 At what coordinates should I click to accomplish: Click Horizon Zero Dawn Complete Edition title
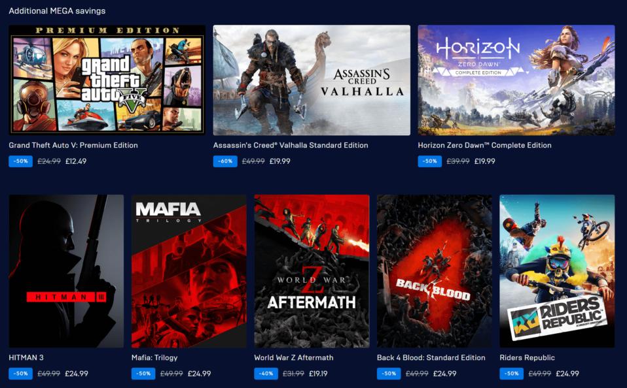pos(484,145)
